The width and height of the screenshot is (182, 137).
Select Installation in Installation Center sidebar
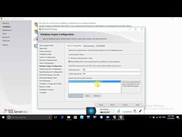(x=7, y=27)
